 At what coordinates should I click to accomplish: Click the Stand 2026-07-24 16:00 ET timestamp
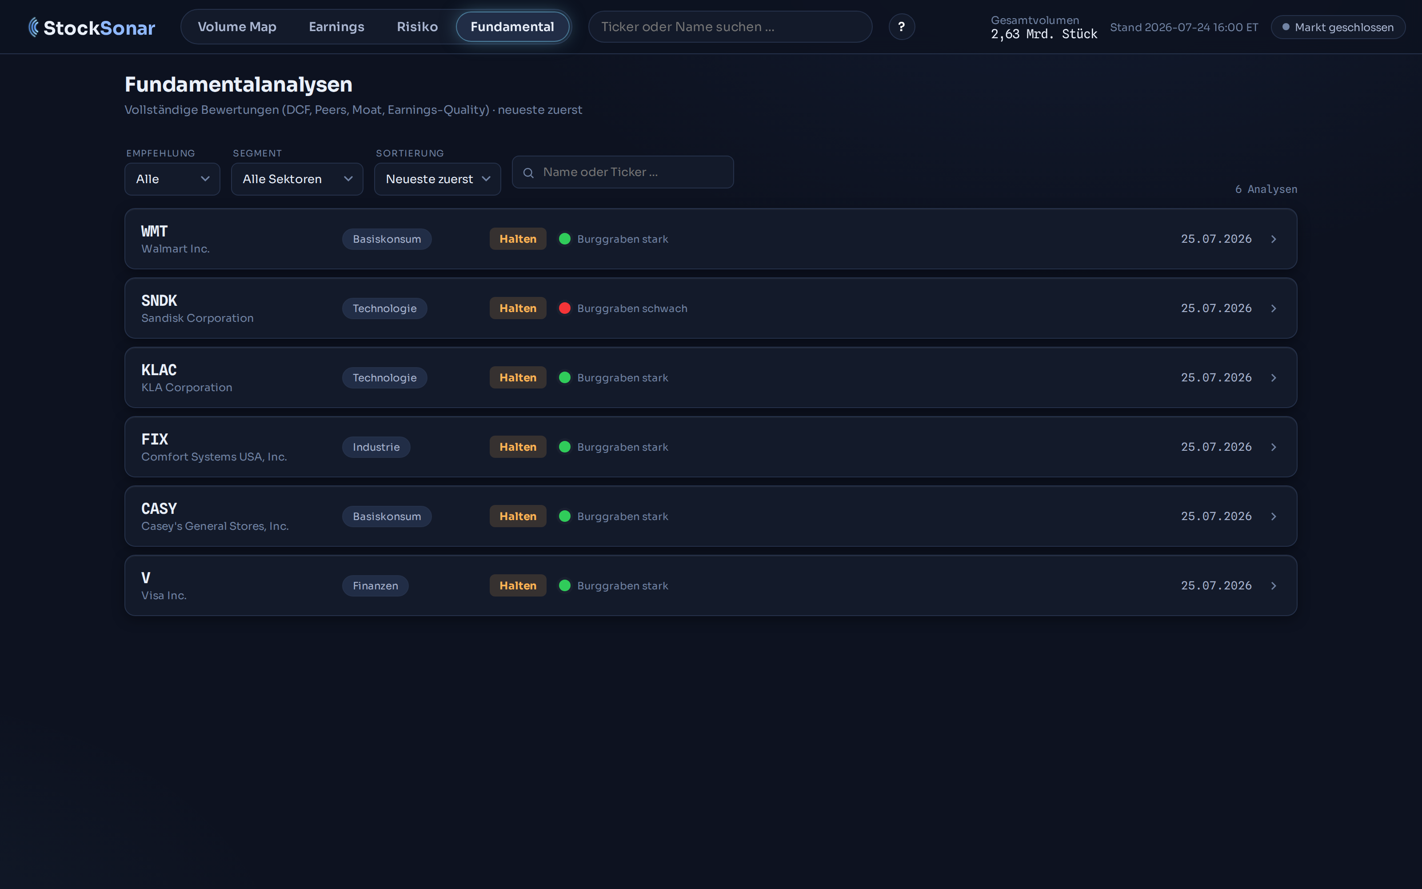1183,27
